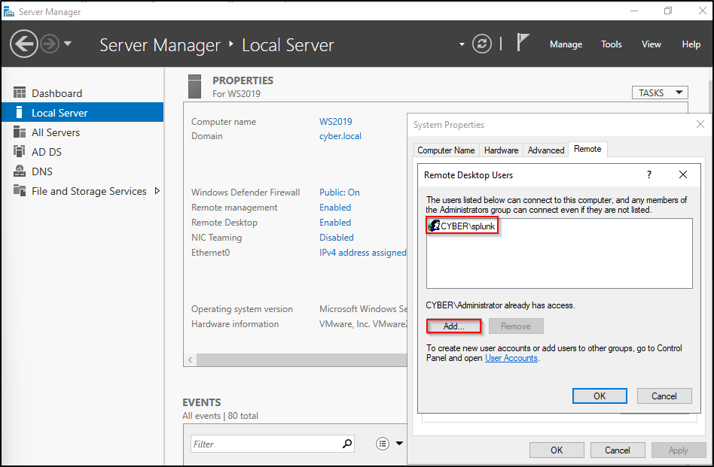Click the Add... button

click(453, 326)
